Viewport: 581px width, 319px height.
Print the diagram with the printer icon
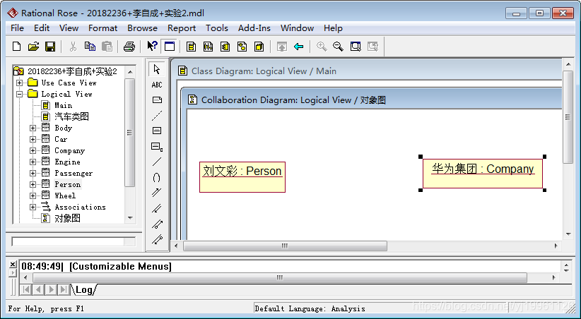129,47
